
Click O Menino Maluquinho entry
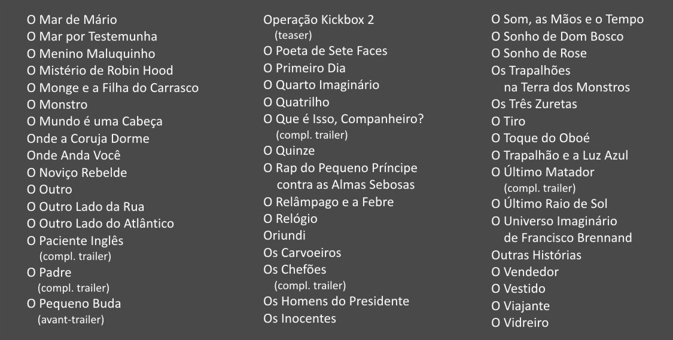tap(91, 54)
